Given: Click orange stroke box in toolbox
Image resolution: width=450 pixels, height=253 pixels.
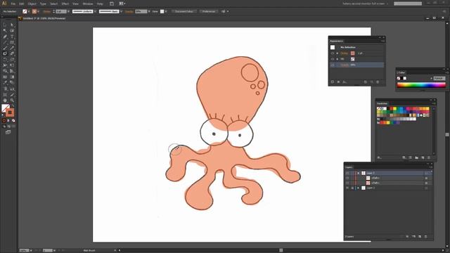Looking at the screenshot, I should 10,112.
